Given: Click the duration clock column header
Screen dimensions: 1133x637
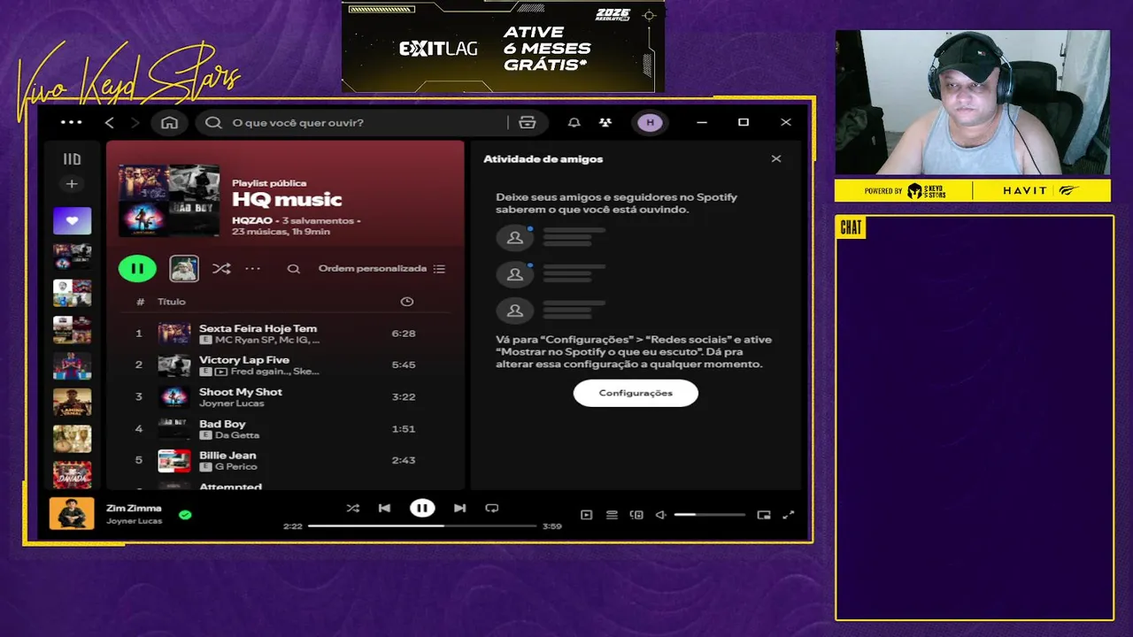Looking at the screenshot, I should (406, 302).
